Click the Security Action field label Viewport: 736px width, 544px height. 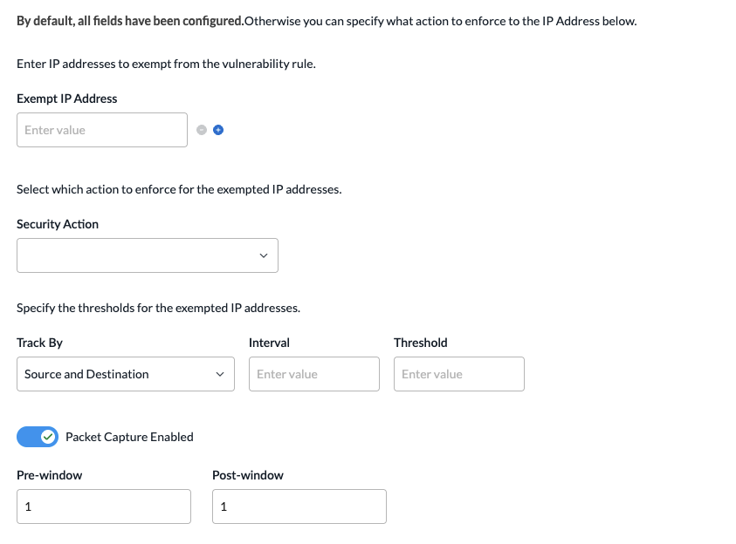tap(58, 224)
